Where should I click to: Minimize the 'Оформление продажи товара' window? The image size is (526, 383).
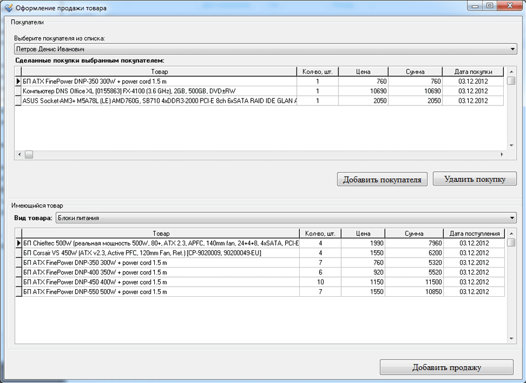tap(475, 6)
